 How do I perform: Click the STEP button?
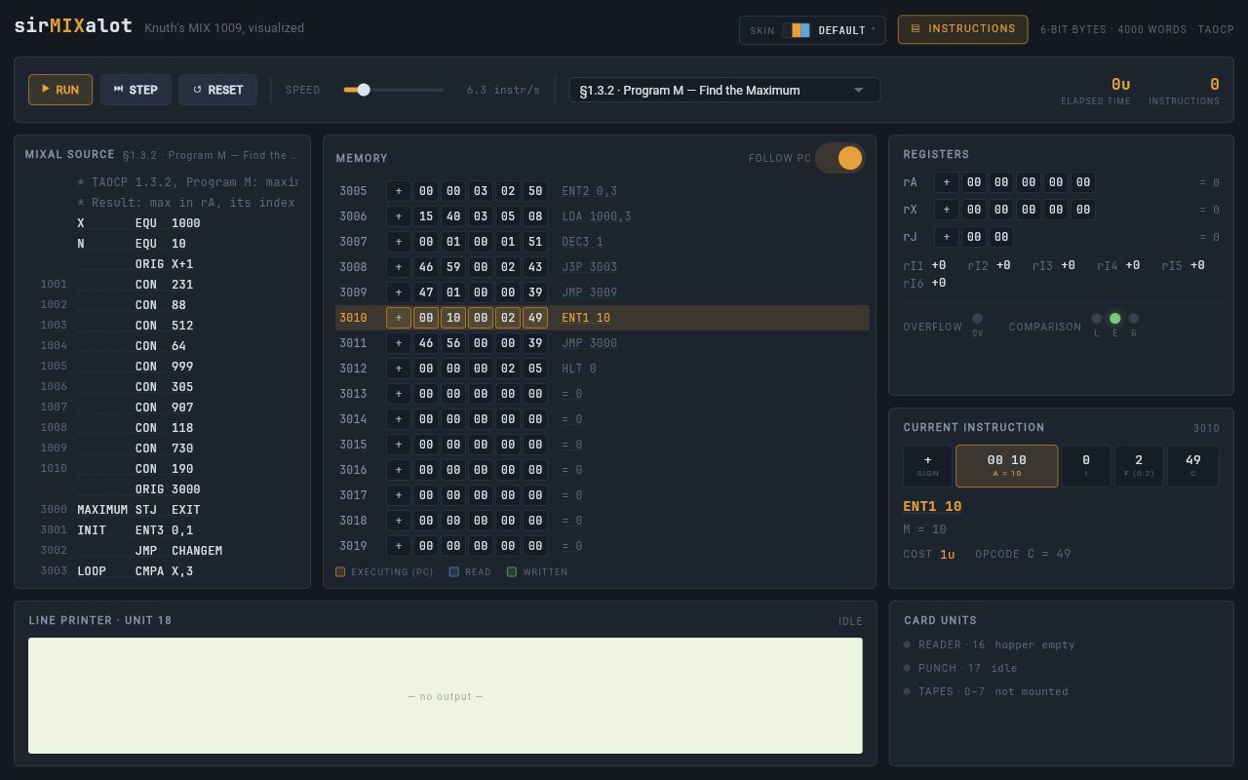[136, 90]
